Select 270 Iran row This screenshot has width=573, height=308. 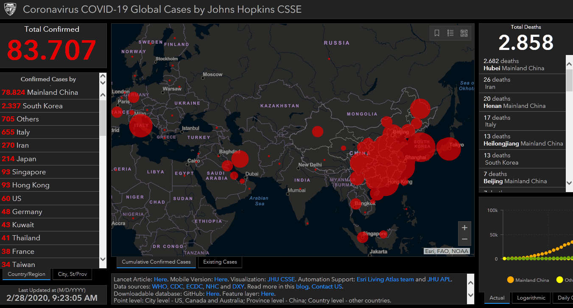pyautogui.click(x=50, y=145)
